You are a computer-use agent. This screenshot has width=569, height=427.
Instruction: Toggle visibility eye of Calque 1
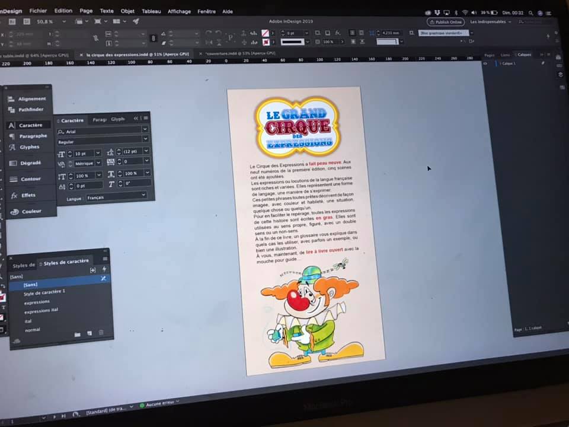[485, 63]
